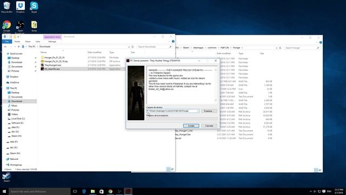Open Task View on the taskbar
This screenshot has width=346, height=195.
(x=75, y=191)
